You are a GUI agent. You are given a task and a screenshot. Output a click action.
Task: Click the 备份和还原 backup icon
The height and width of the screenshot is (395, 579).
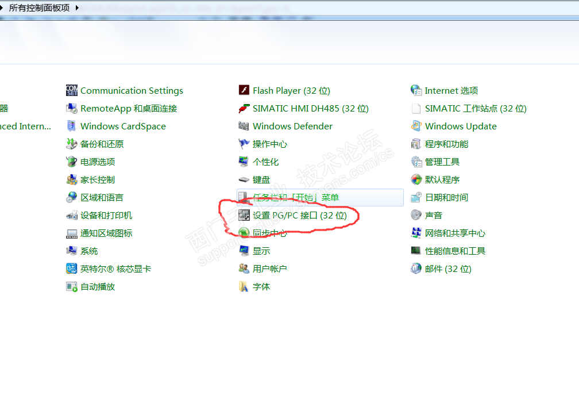tap(72, 144)
